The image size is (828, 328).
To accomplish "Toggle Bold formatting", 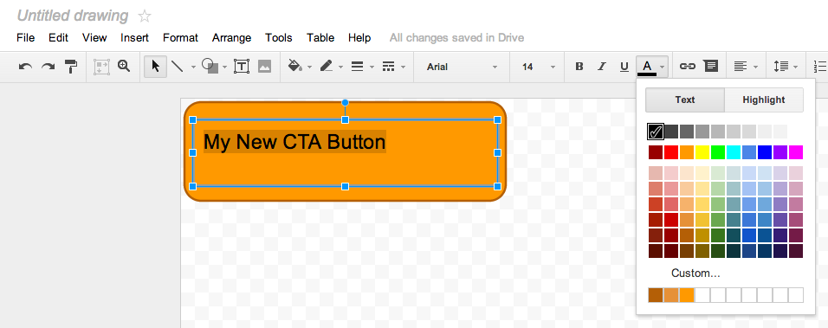I will tap(579, 67).
